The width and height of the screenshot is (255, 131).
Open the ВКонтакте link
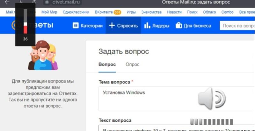pos(104,12)
